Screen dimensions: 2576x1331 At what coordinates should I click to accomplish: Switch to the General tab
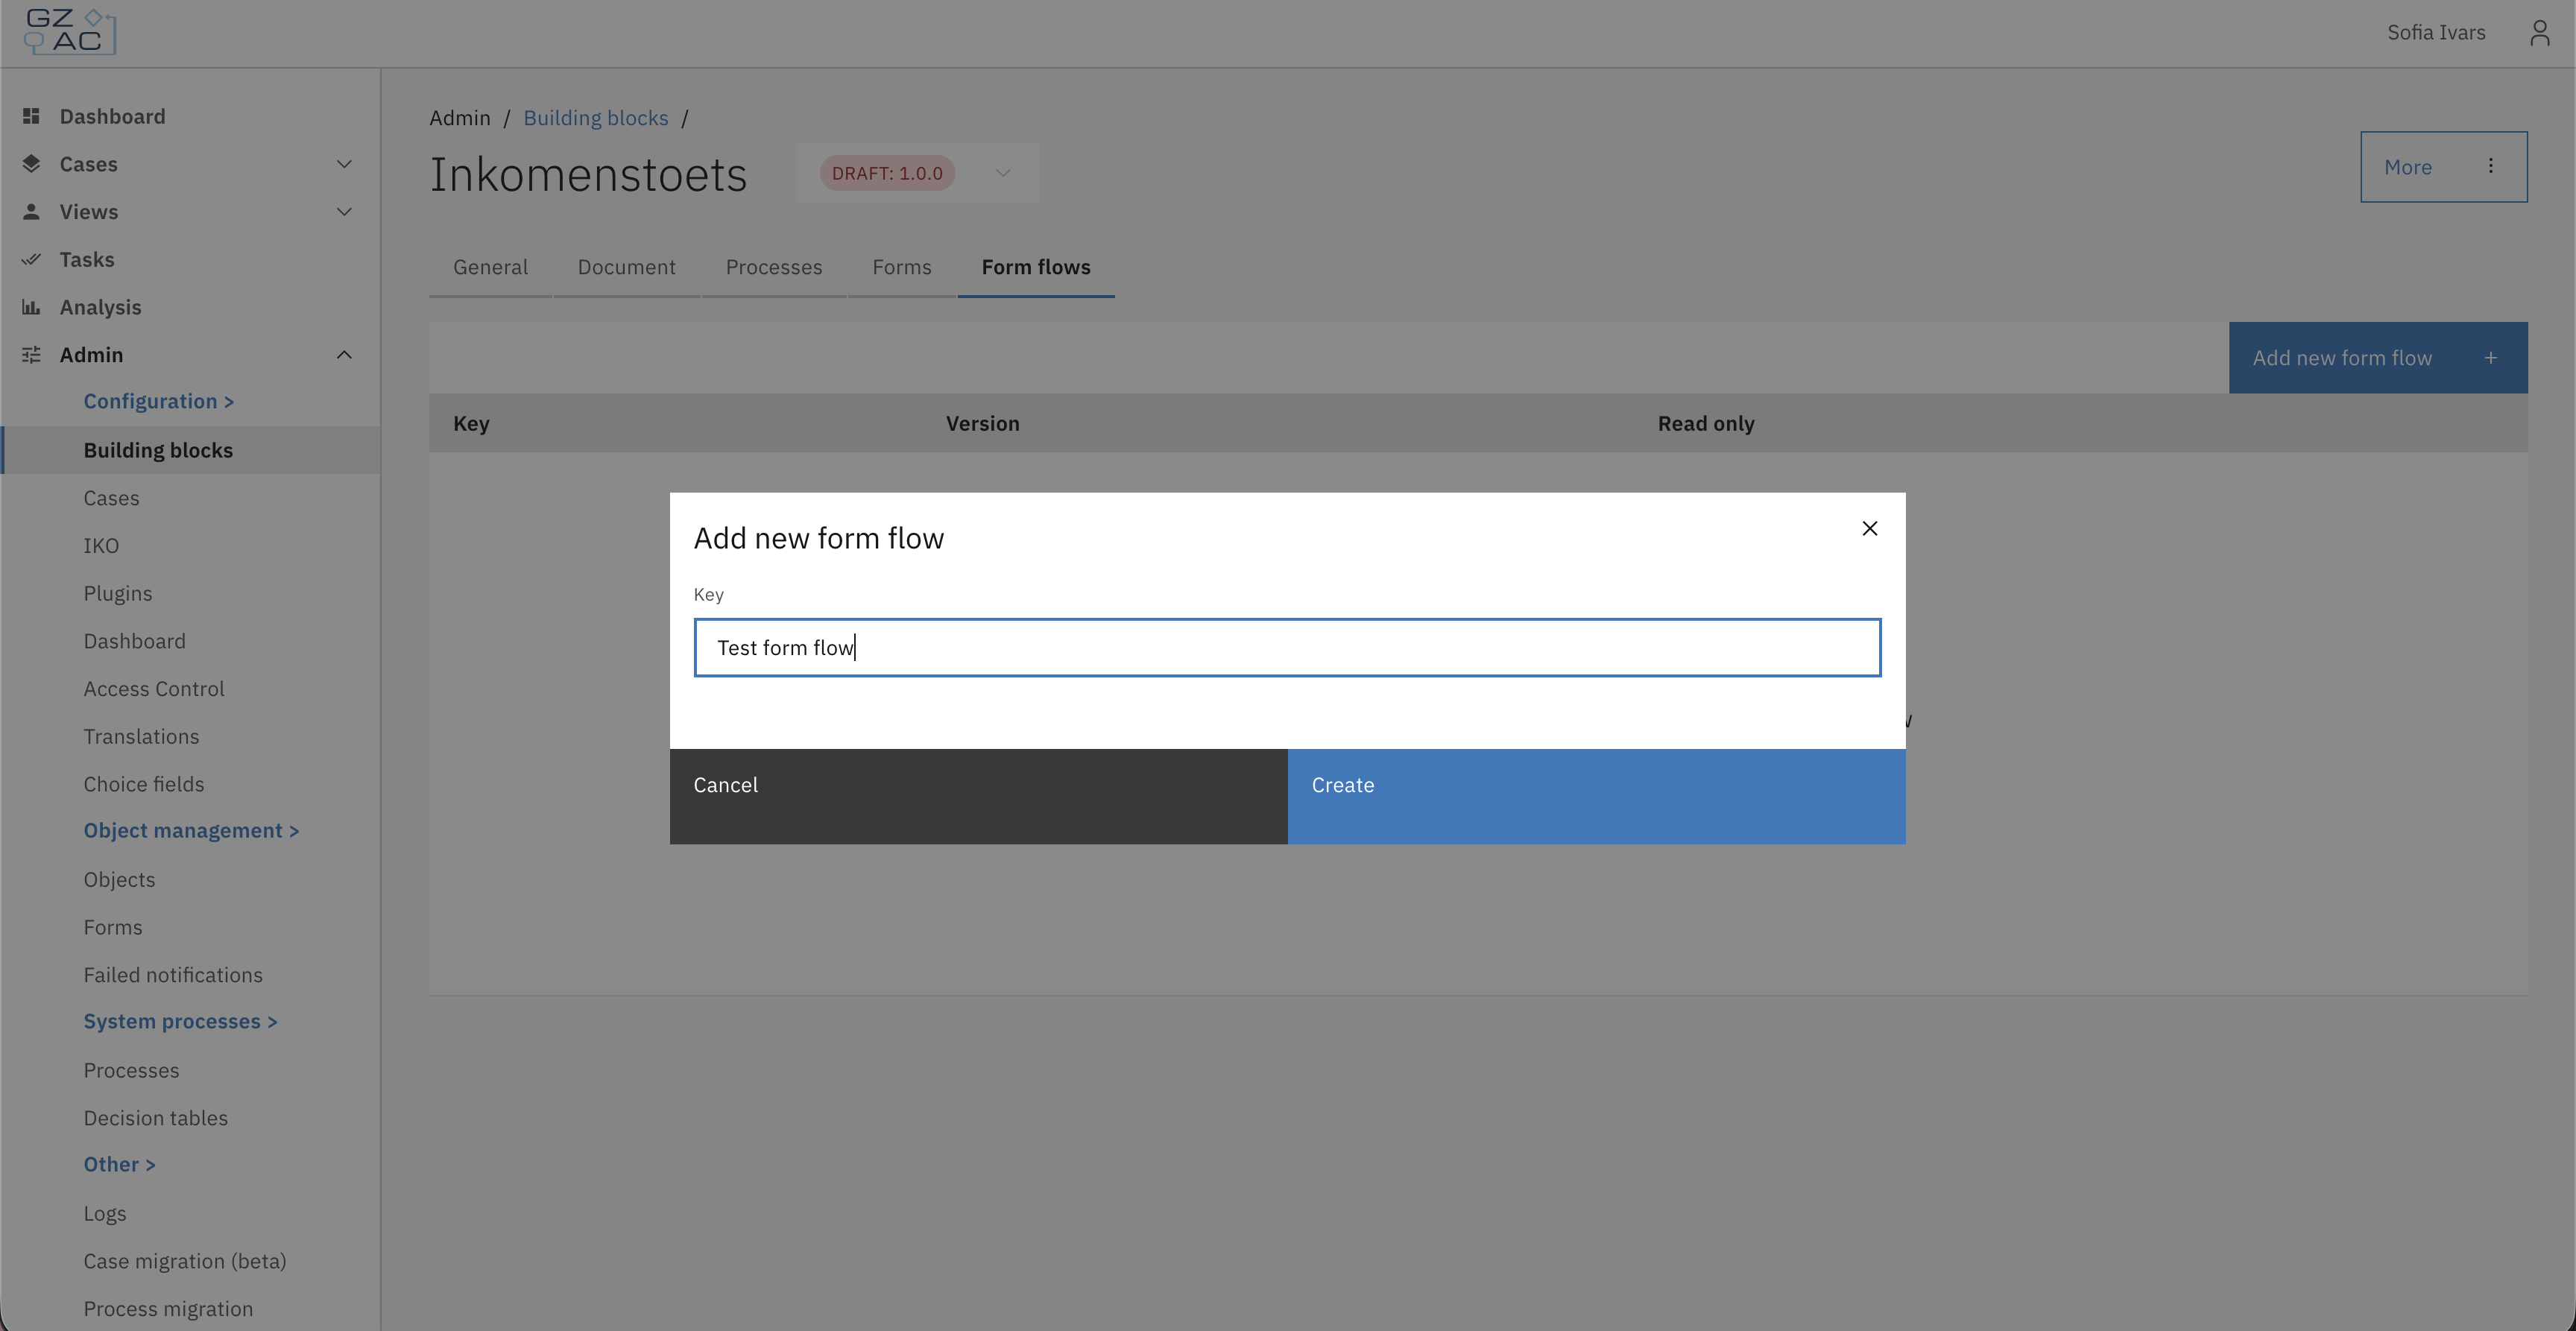coord(490,267)
